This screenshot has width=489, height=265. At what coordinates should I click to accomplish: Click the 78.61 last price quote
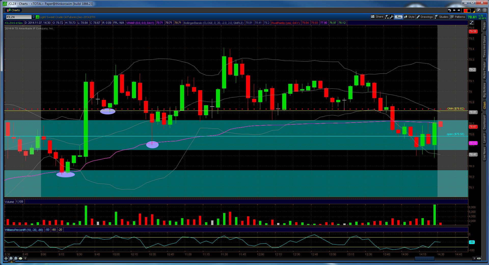(472, 17)
